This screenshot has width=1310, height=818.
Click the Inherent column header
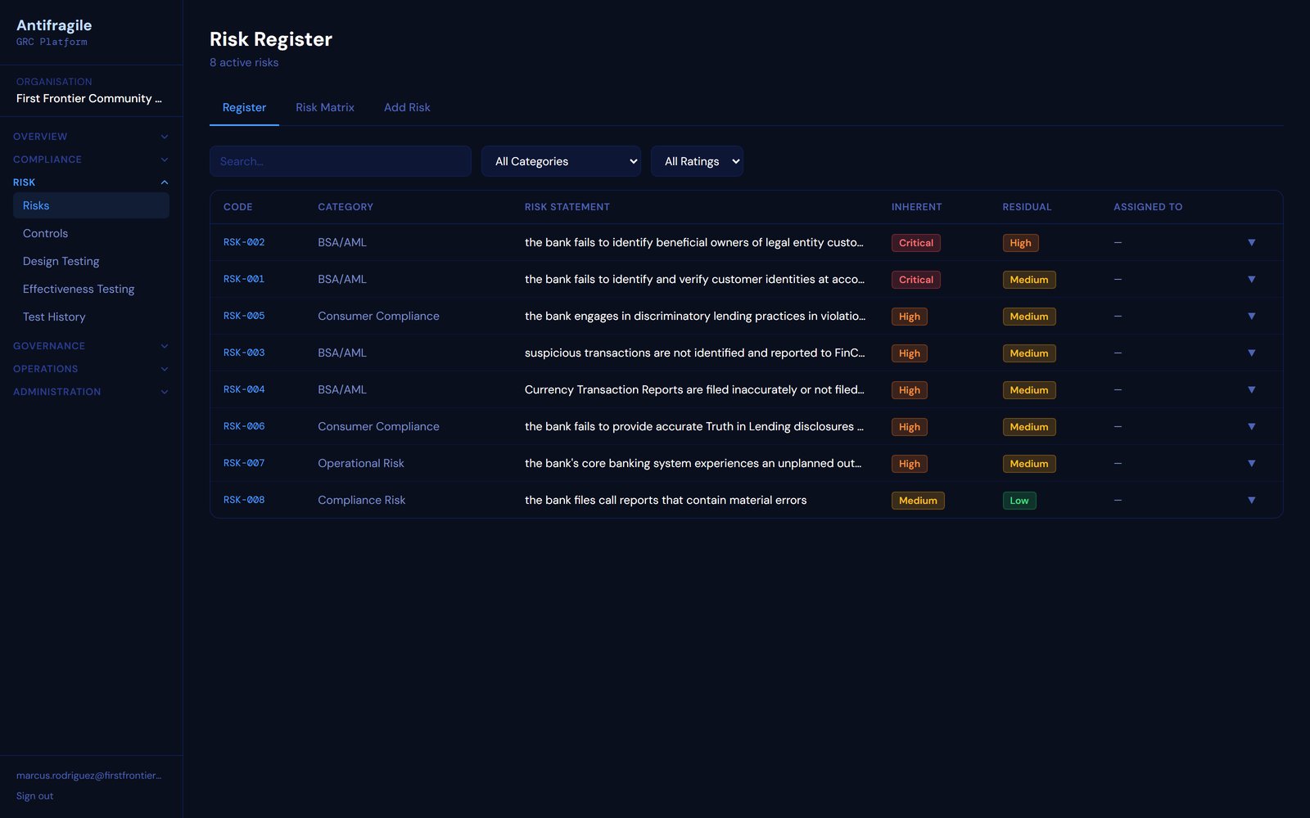917,207
